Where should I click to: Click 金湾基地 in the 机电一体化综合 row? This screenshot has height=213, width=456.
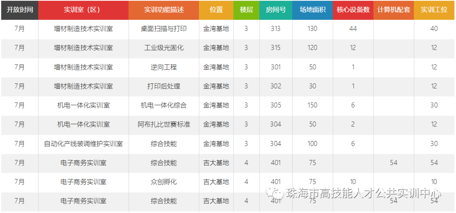pos(216,105)
